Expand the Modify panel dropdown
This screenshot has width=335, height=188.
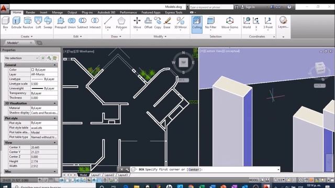pos(160,37)
